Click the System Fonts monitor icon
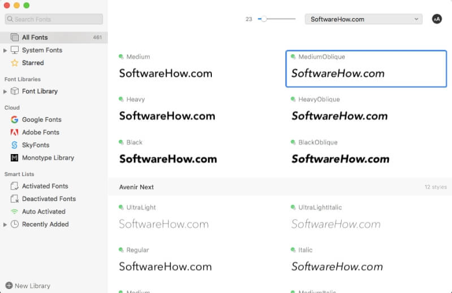The height and width of the screenshot is (293, 452). tap(15, 50)
